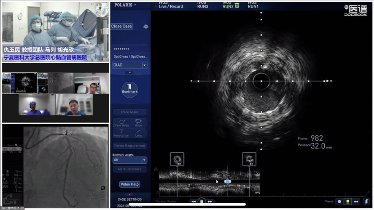Image resolution: width=374 pixels, height=210 pixels.
Task: Enable the cross-section with longitudinal view
Action: point(348,202)
